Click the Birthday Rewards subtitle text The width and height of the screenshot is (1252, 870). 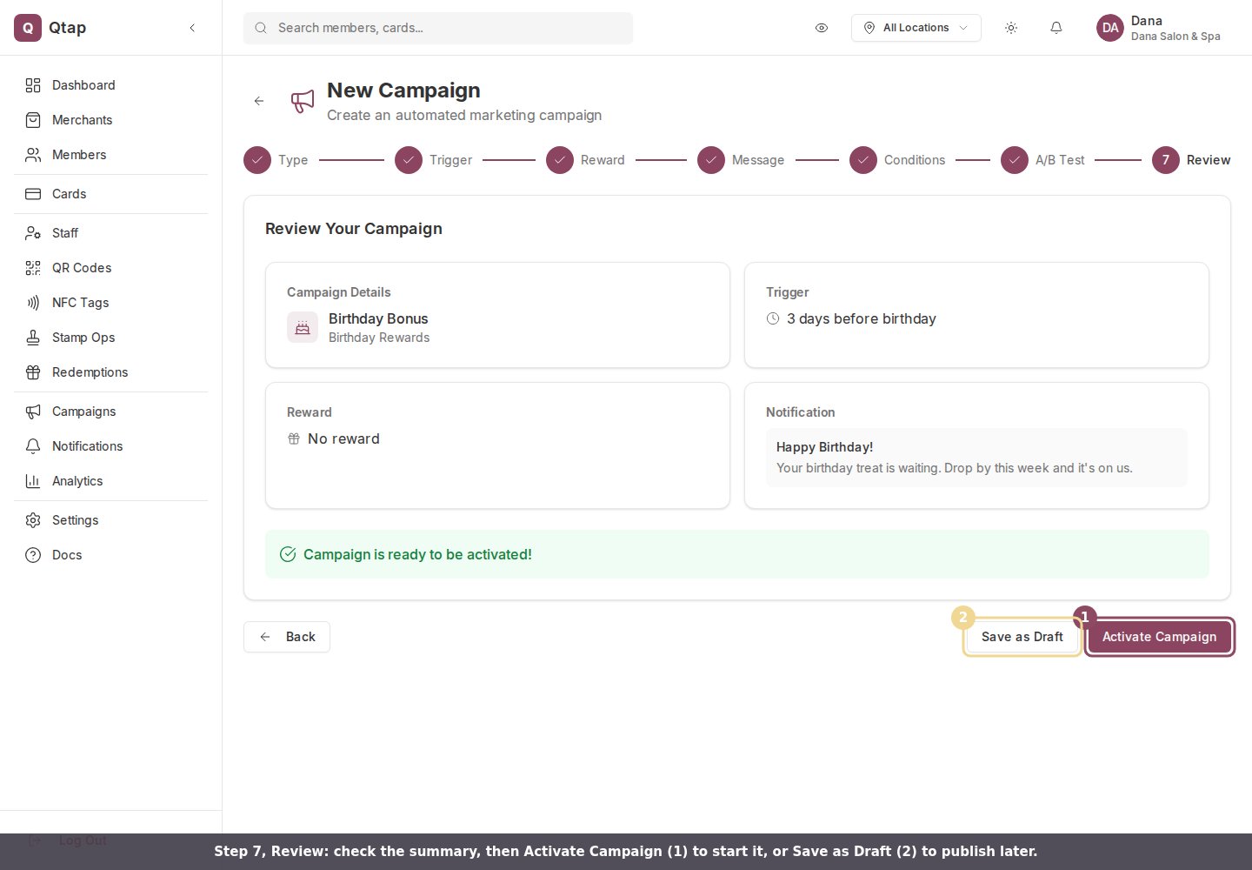(x=379, y=338)
